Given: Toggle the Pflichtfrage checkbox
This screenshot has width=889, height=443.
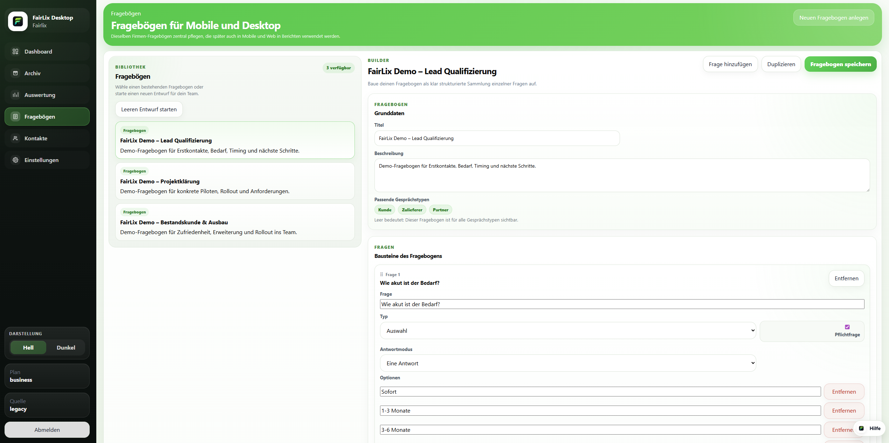Looking at the screenshot, I should 847,327.
